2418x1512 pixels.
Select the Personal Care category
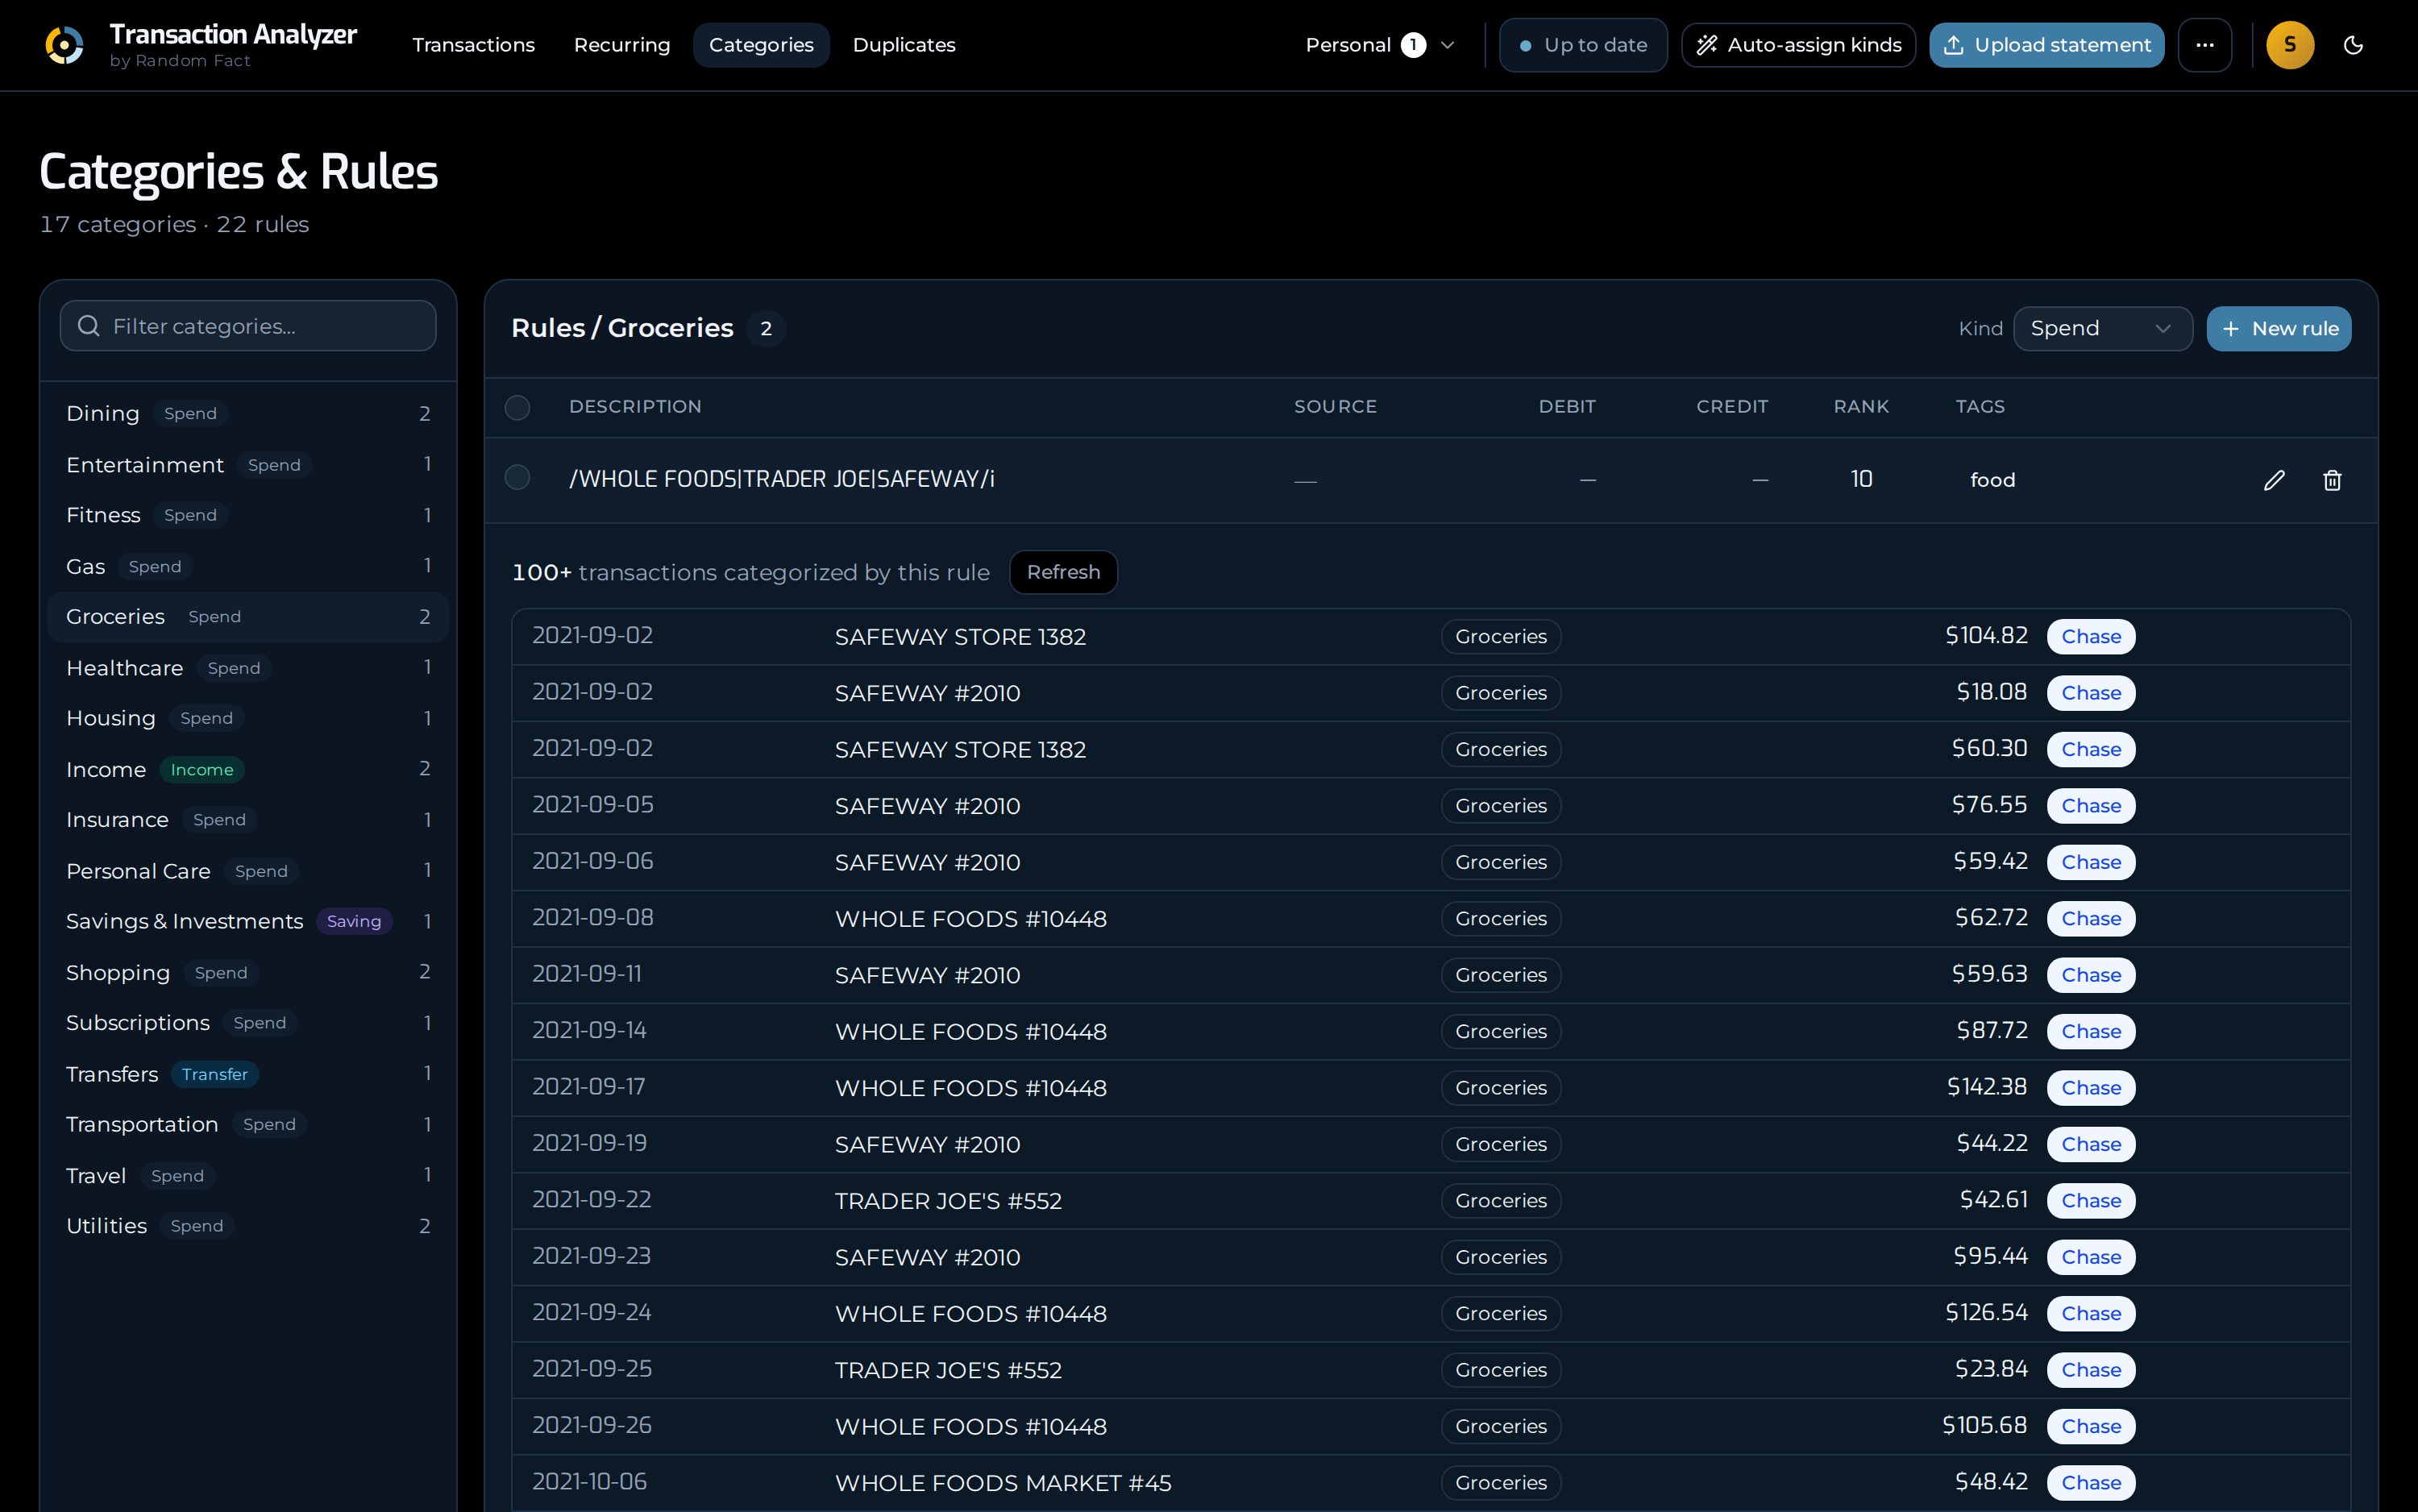[x=248, y=871]
